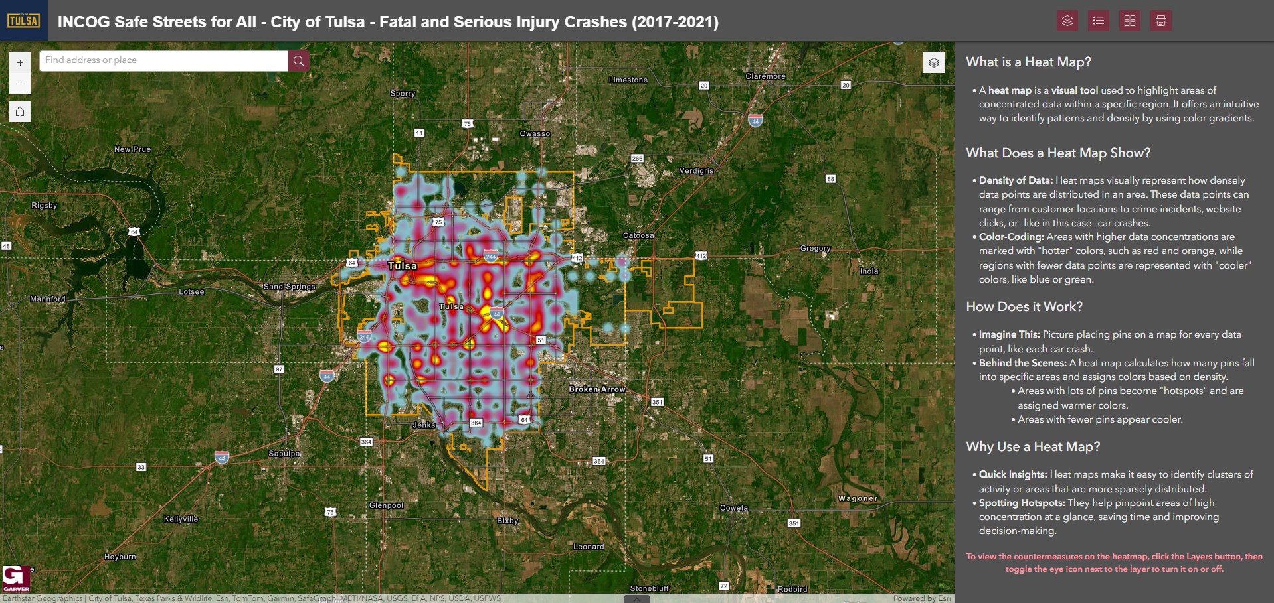Open the Legend list widget
Screen dimensions: 1274x603
1098,21
